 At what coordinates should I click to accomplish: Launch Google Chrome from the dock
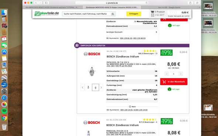tap(4, 118)
